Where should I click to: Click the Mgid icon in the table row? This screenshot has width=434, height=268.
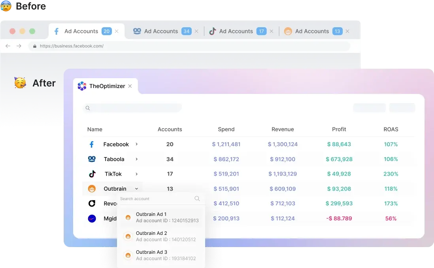click(x=92, y=219)
